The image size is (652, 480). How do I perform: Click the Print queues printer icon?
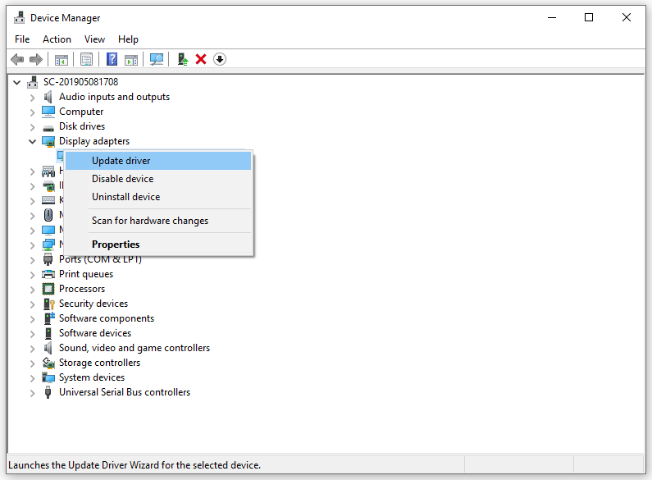pos(48,274)
